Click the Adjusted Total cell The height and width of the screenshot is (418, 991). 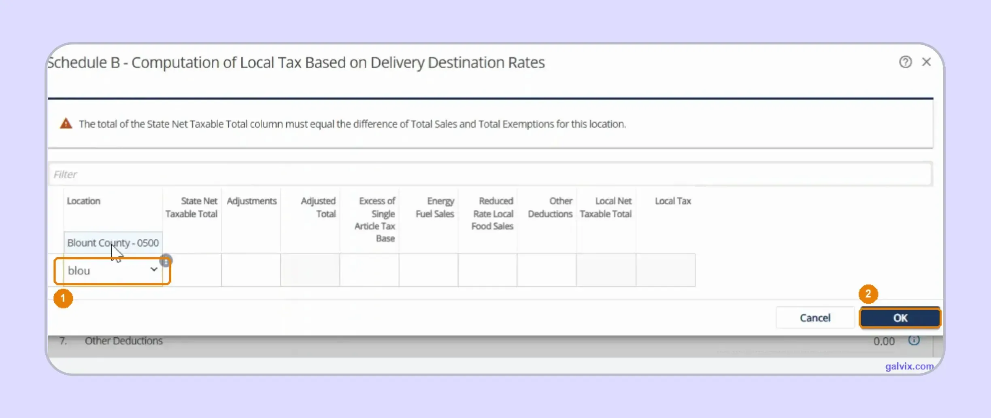[x=310, y=270]
